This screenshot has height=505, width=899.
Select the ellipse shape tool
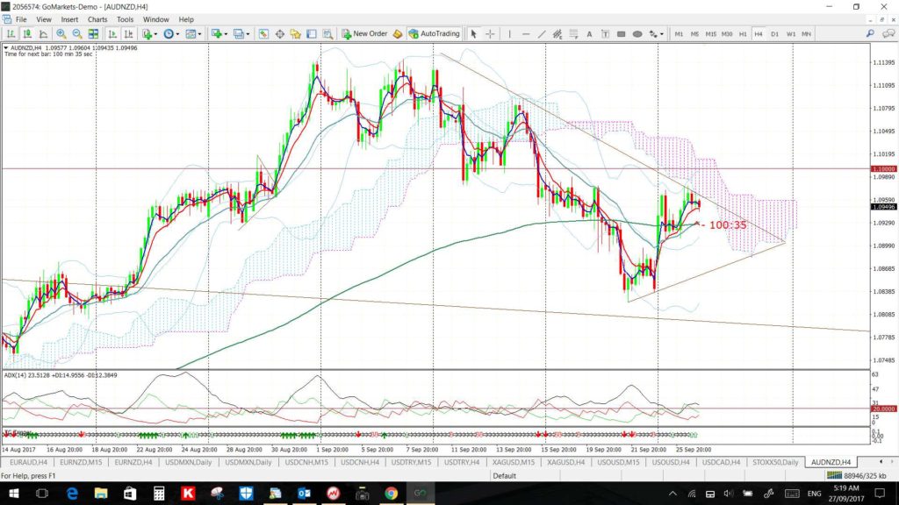(637, 34)
